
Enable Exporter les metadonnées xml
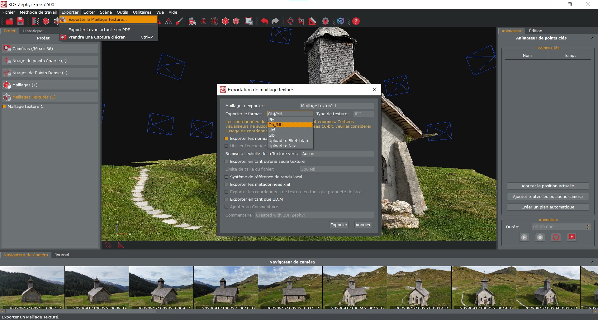[226, 185]
